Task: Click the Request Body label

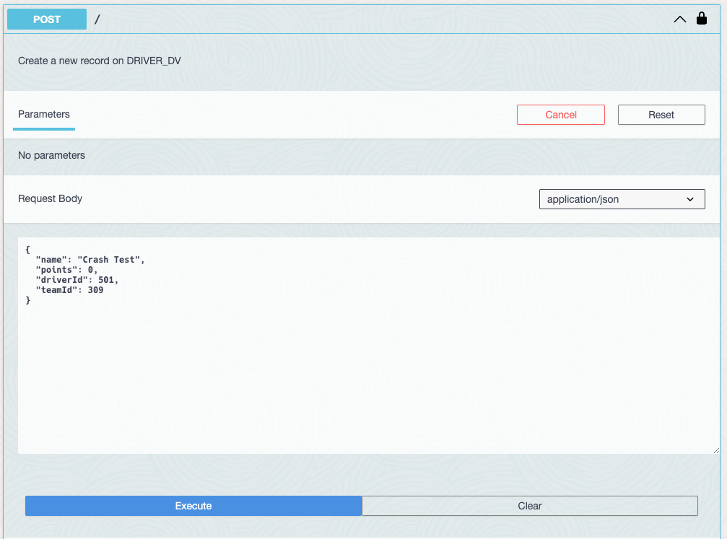Action: (51, 198)
